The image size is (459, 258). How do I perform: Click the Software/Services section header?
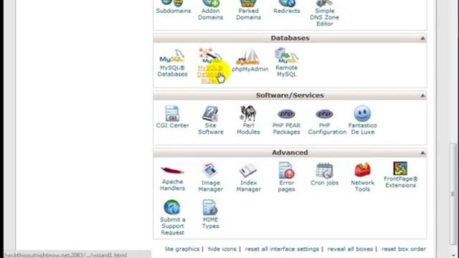point(290,95)
